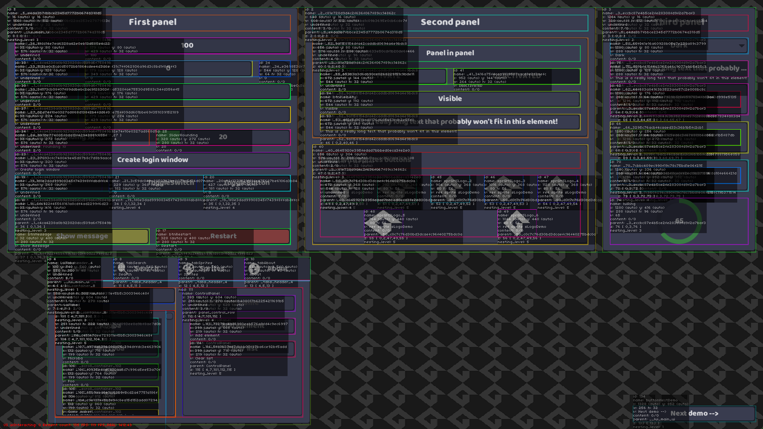Viewport: 763px width, 429px height.
Task: Click the Clear list button
Action: 242,349
